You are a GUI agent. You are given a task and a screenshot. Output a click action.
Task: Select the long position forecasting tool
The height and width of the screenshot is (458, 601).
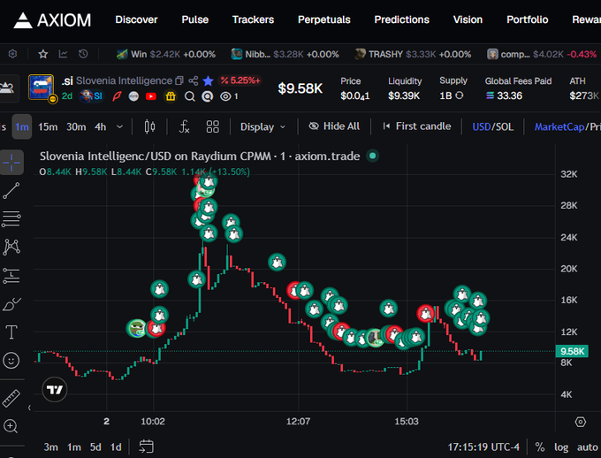[x=11, y=275]
